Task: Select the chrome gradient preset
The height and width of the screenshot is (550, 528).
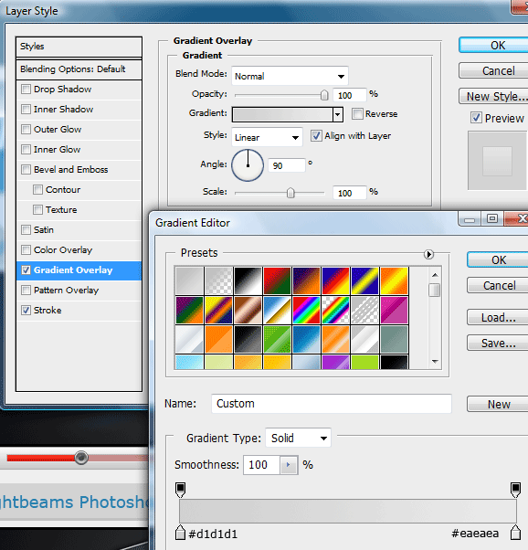Action: click(277, 310)
